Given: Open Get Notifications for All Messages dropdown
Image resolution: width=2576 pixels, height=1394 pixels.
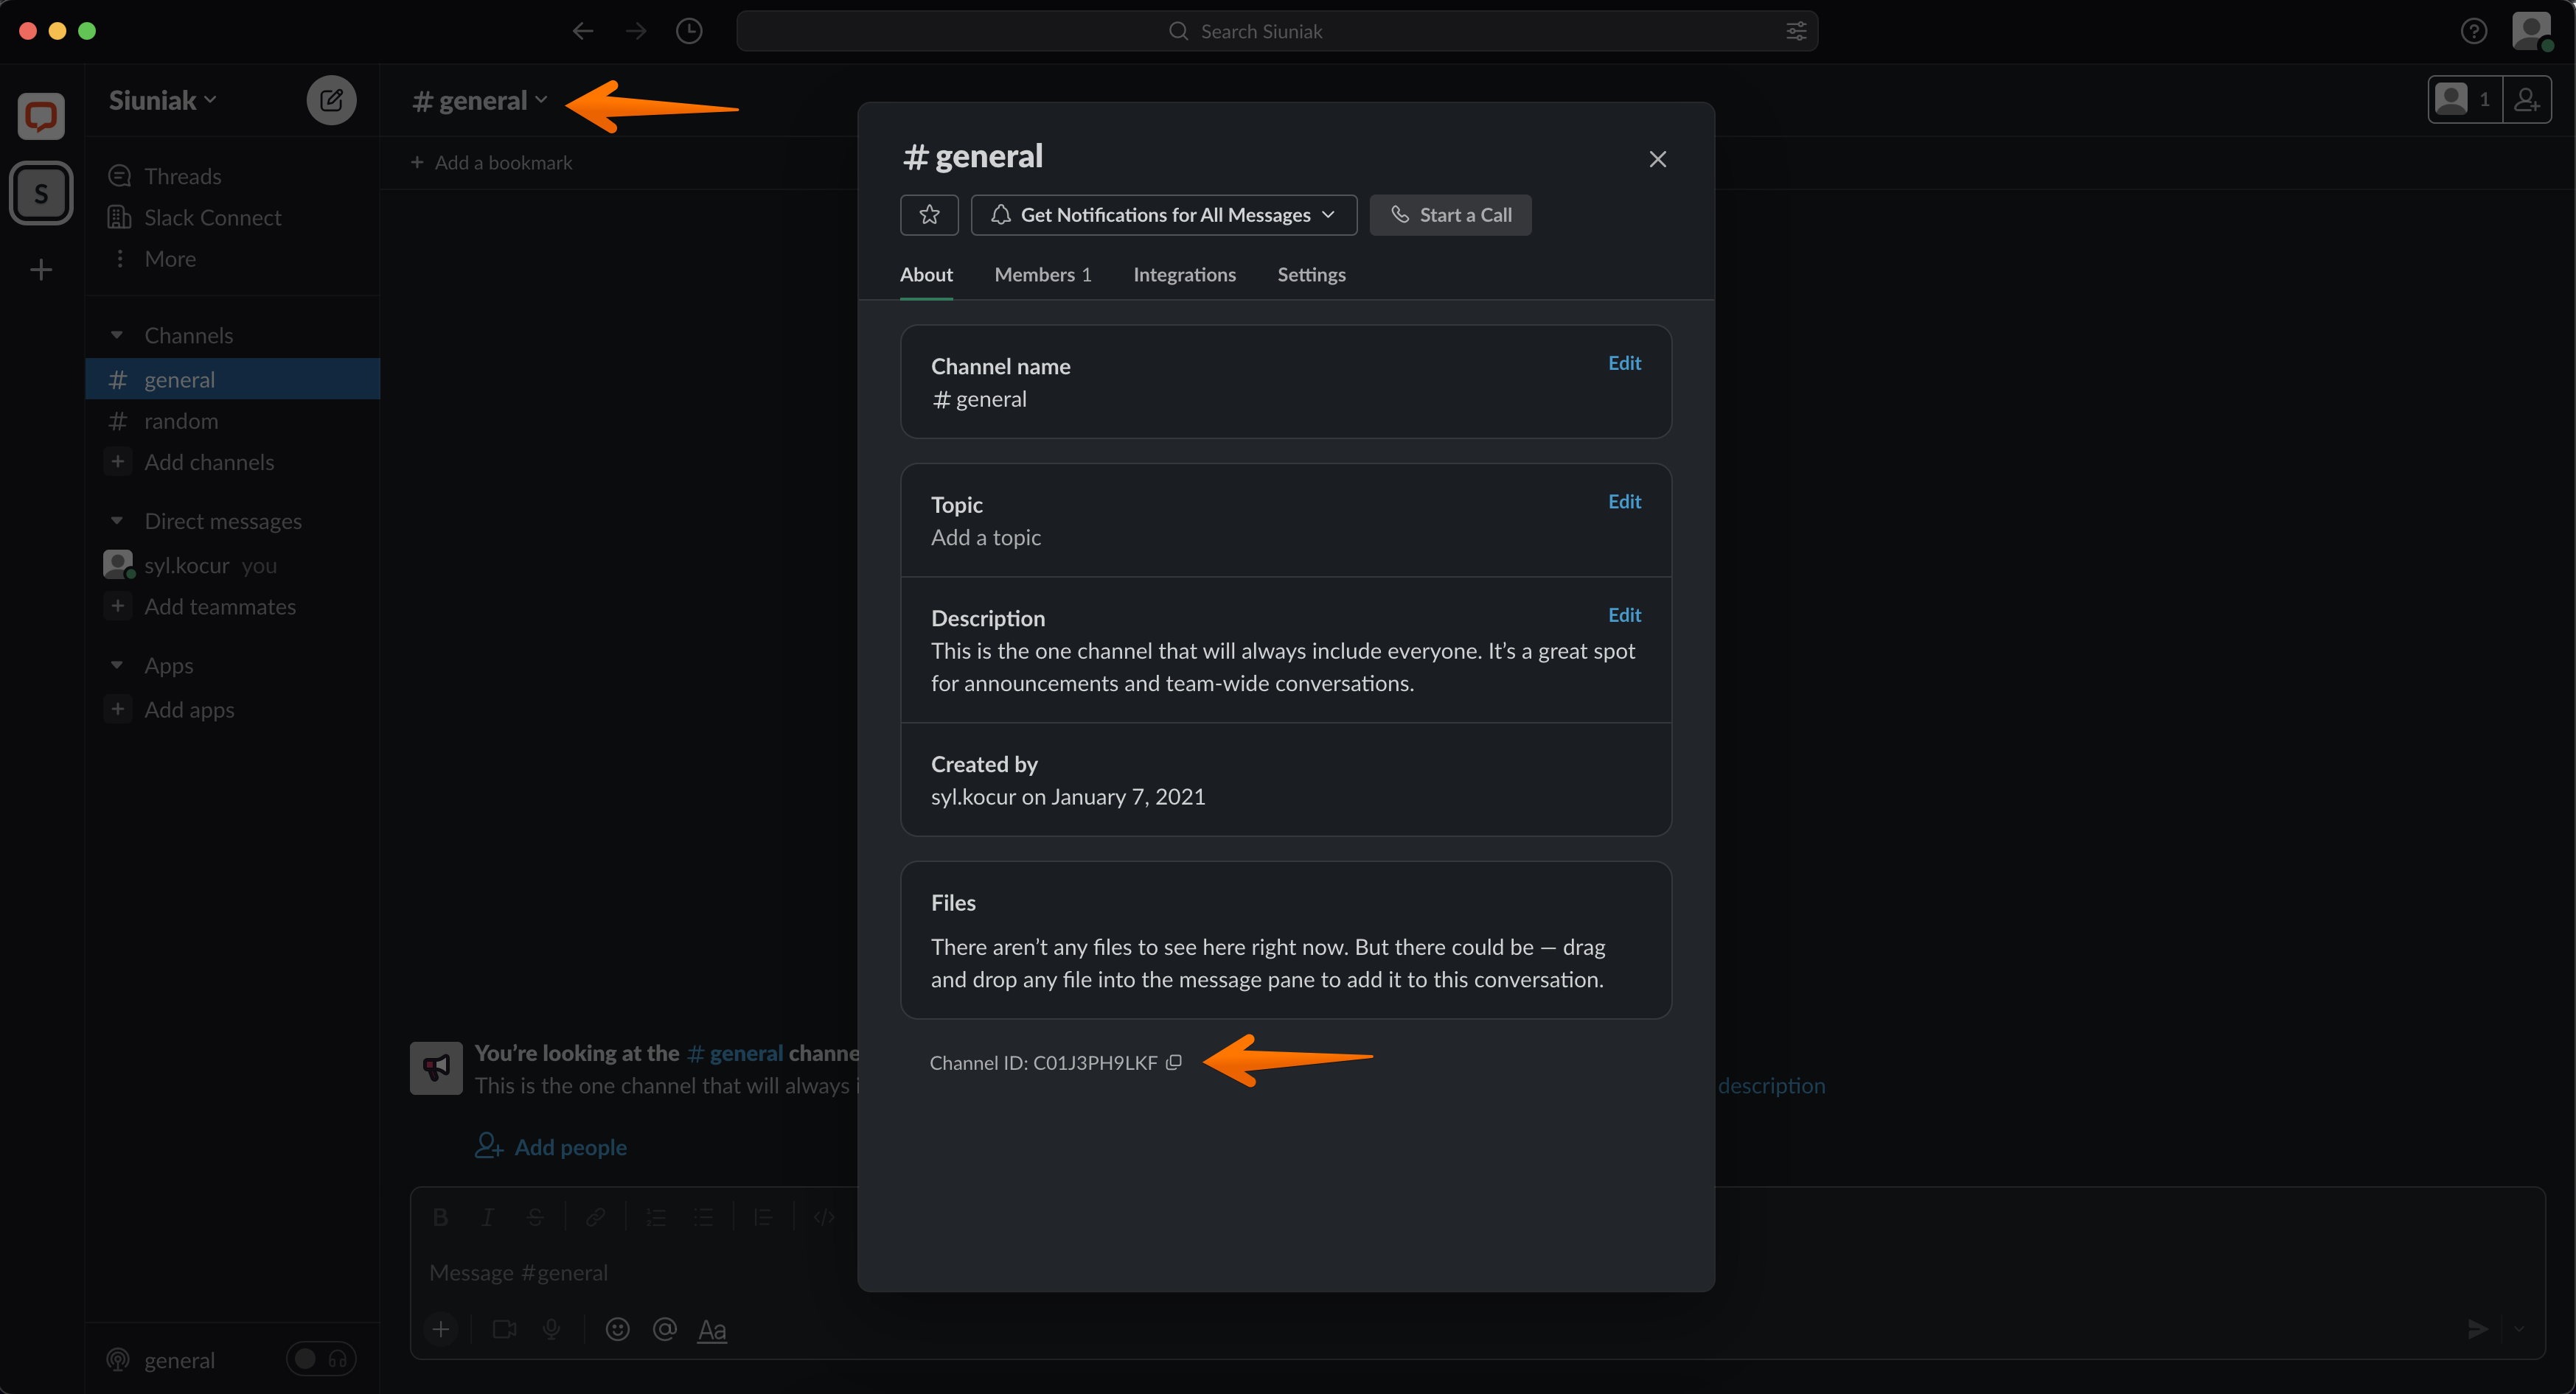Looking at the screenshot, I should [1163, 215].
